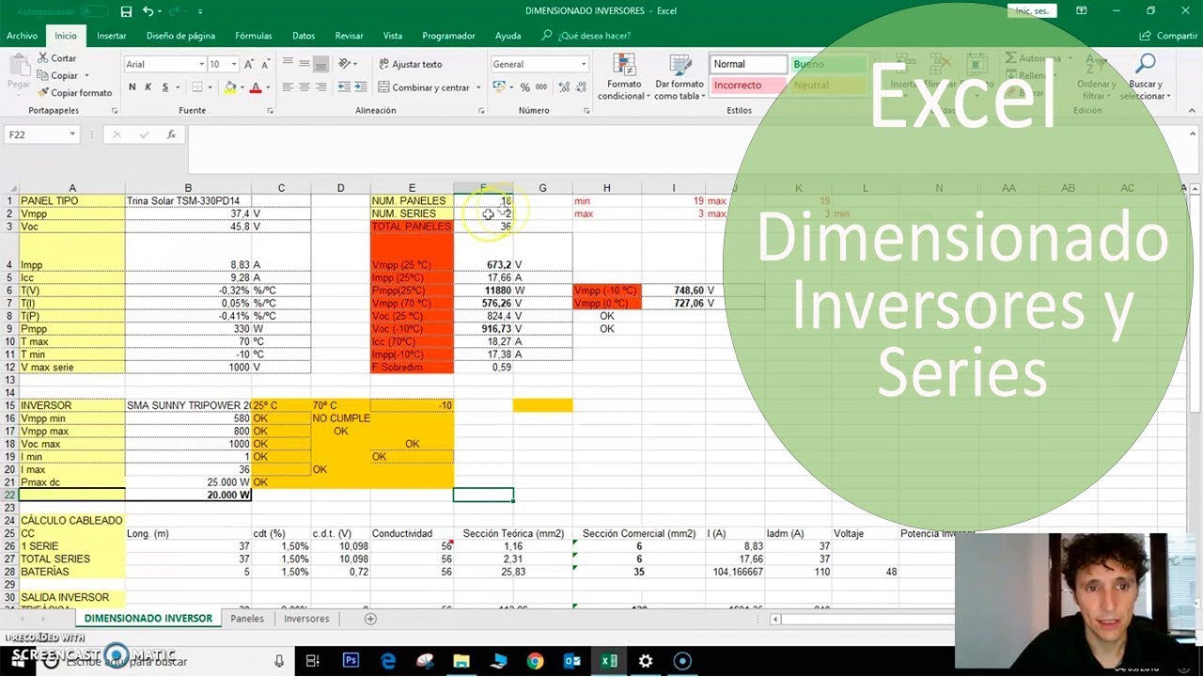
Task: Add a new sheet with plus button
Action: click(370, 619)
